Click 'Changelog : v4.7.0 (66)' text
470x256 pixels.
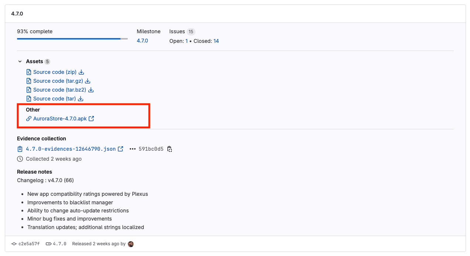[x=45, y=180]
